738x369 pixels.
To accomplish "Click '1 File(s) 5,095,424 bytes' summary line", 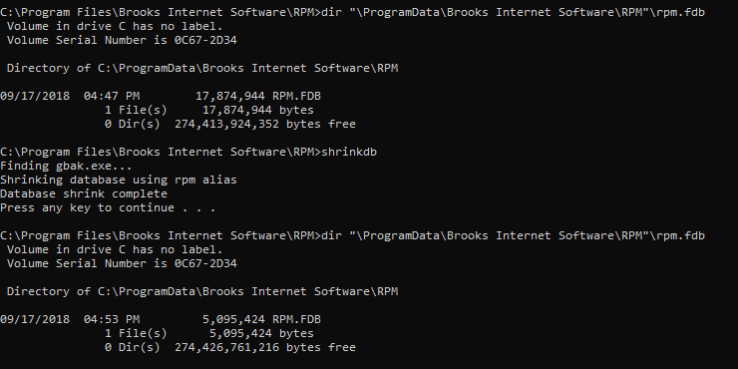I will pyautogui.click(x=209, y=333).
